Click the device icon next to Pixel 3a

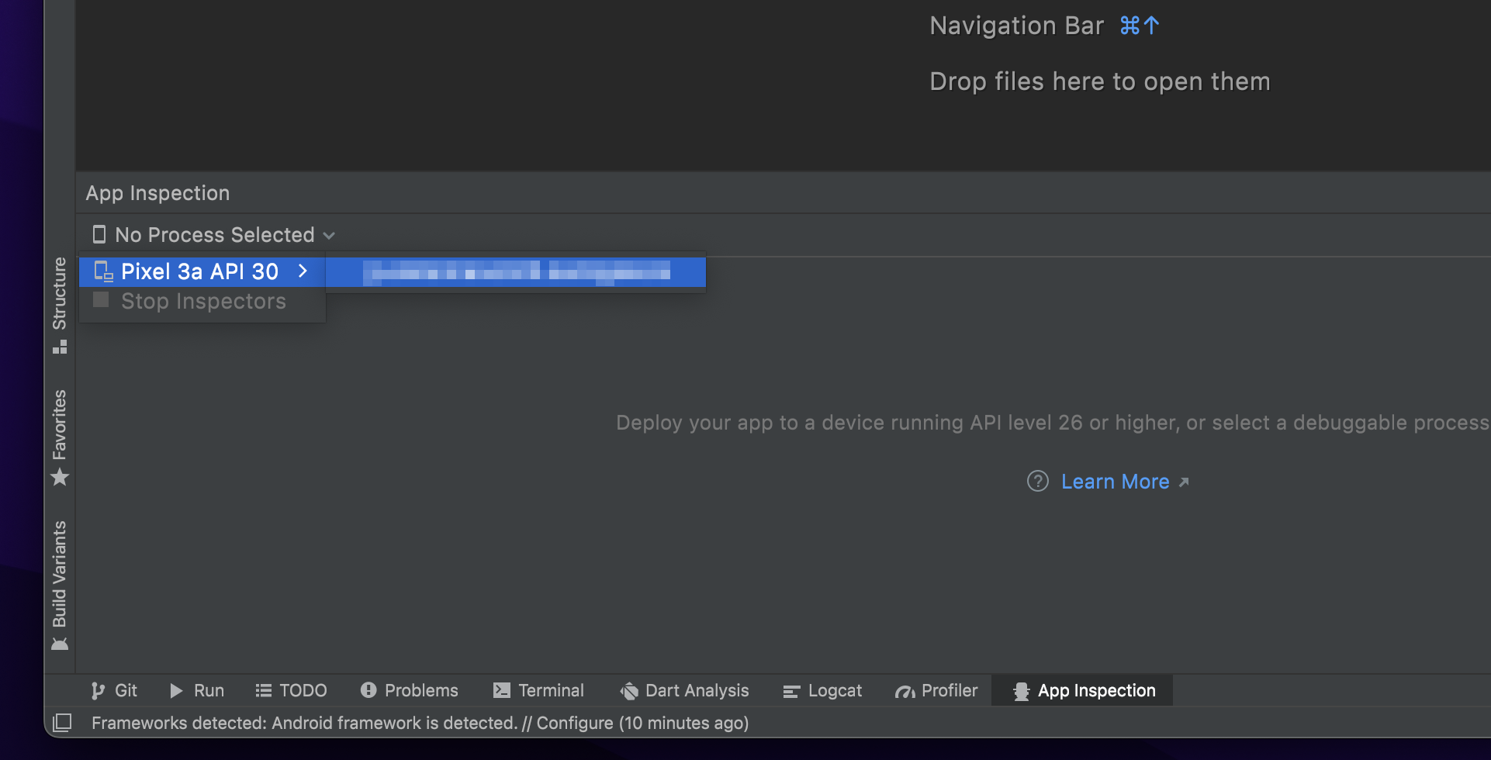pyautogui.click(x=102, y=271)
